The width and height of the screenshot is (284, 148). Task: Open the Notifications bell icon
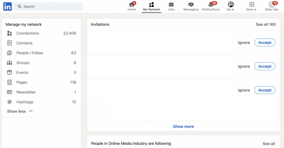[x=211, y=4]
